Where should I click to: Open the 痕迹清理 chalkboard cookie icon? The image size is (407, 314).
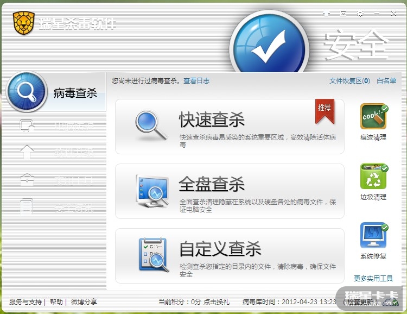click(373, 117)
